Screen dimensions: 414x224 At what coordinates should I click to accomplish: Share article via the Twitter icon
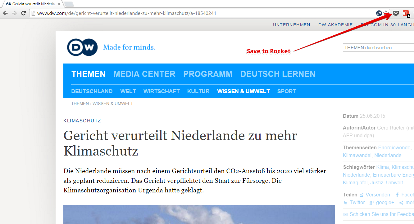345,203
